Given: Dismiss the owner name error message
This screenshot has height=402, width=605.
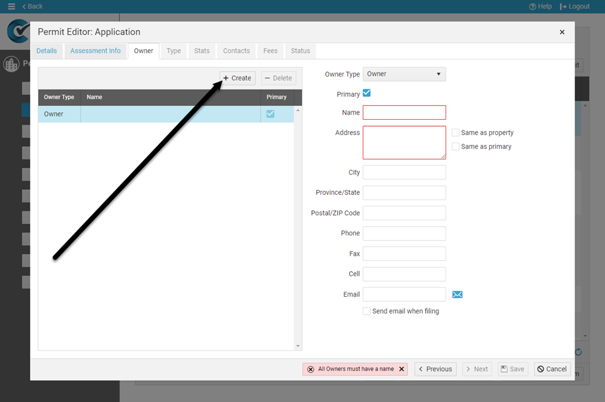Looking at the screenshot, I should tap(401, 369).
